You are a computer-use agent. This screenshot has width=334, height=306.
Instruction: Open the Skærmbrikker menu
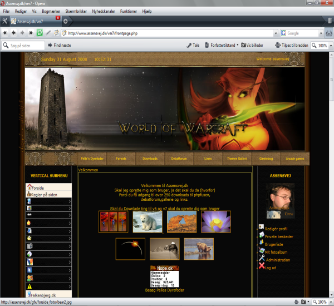pos(76,11)
